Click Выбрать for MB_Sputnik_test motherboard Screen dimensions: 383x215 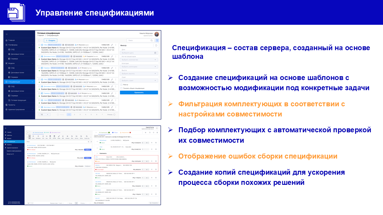coord(88,158)
